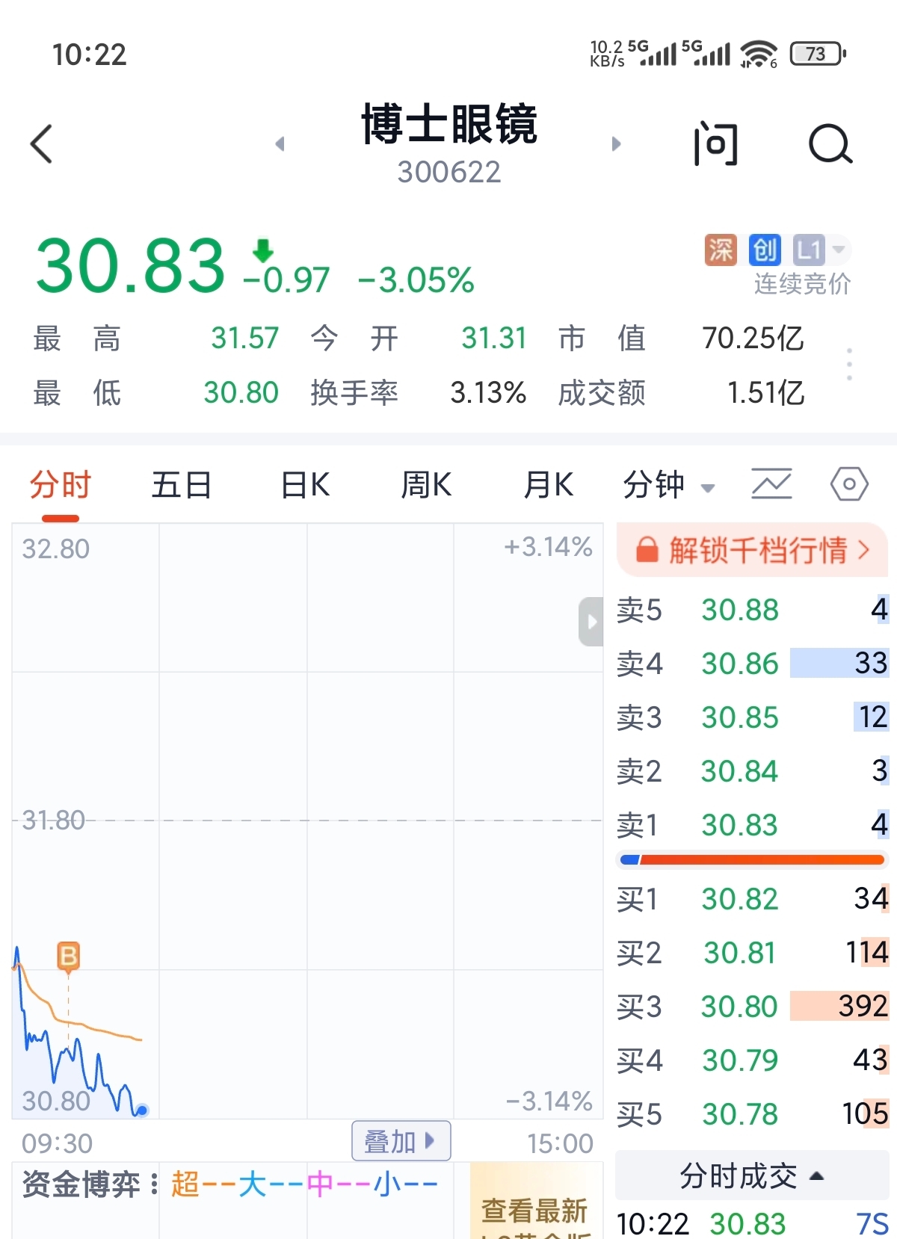This screenshot has height=1239, width=897.
Task: Expand the 分时成交 trades panel
Action: click(x=752, y=1176)
